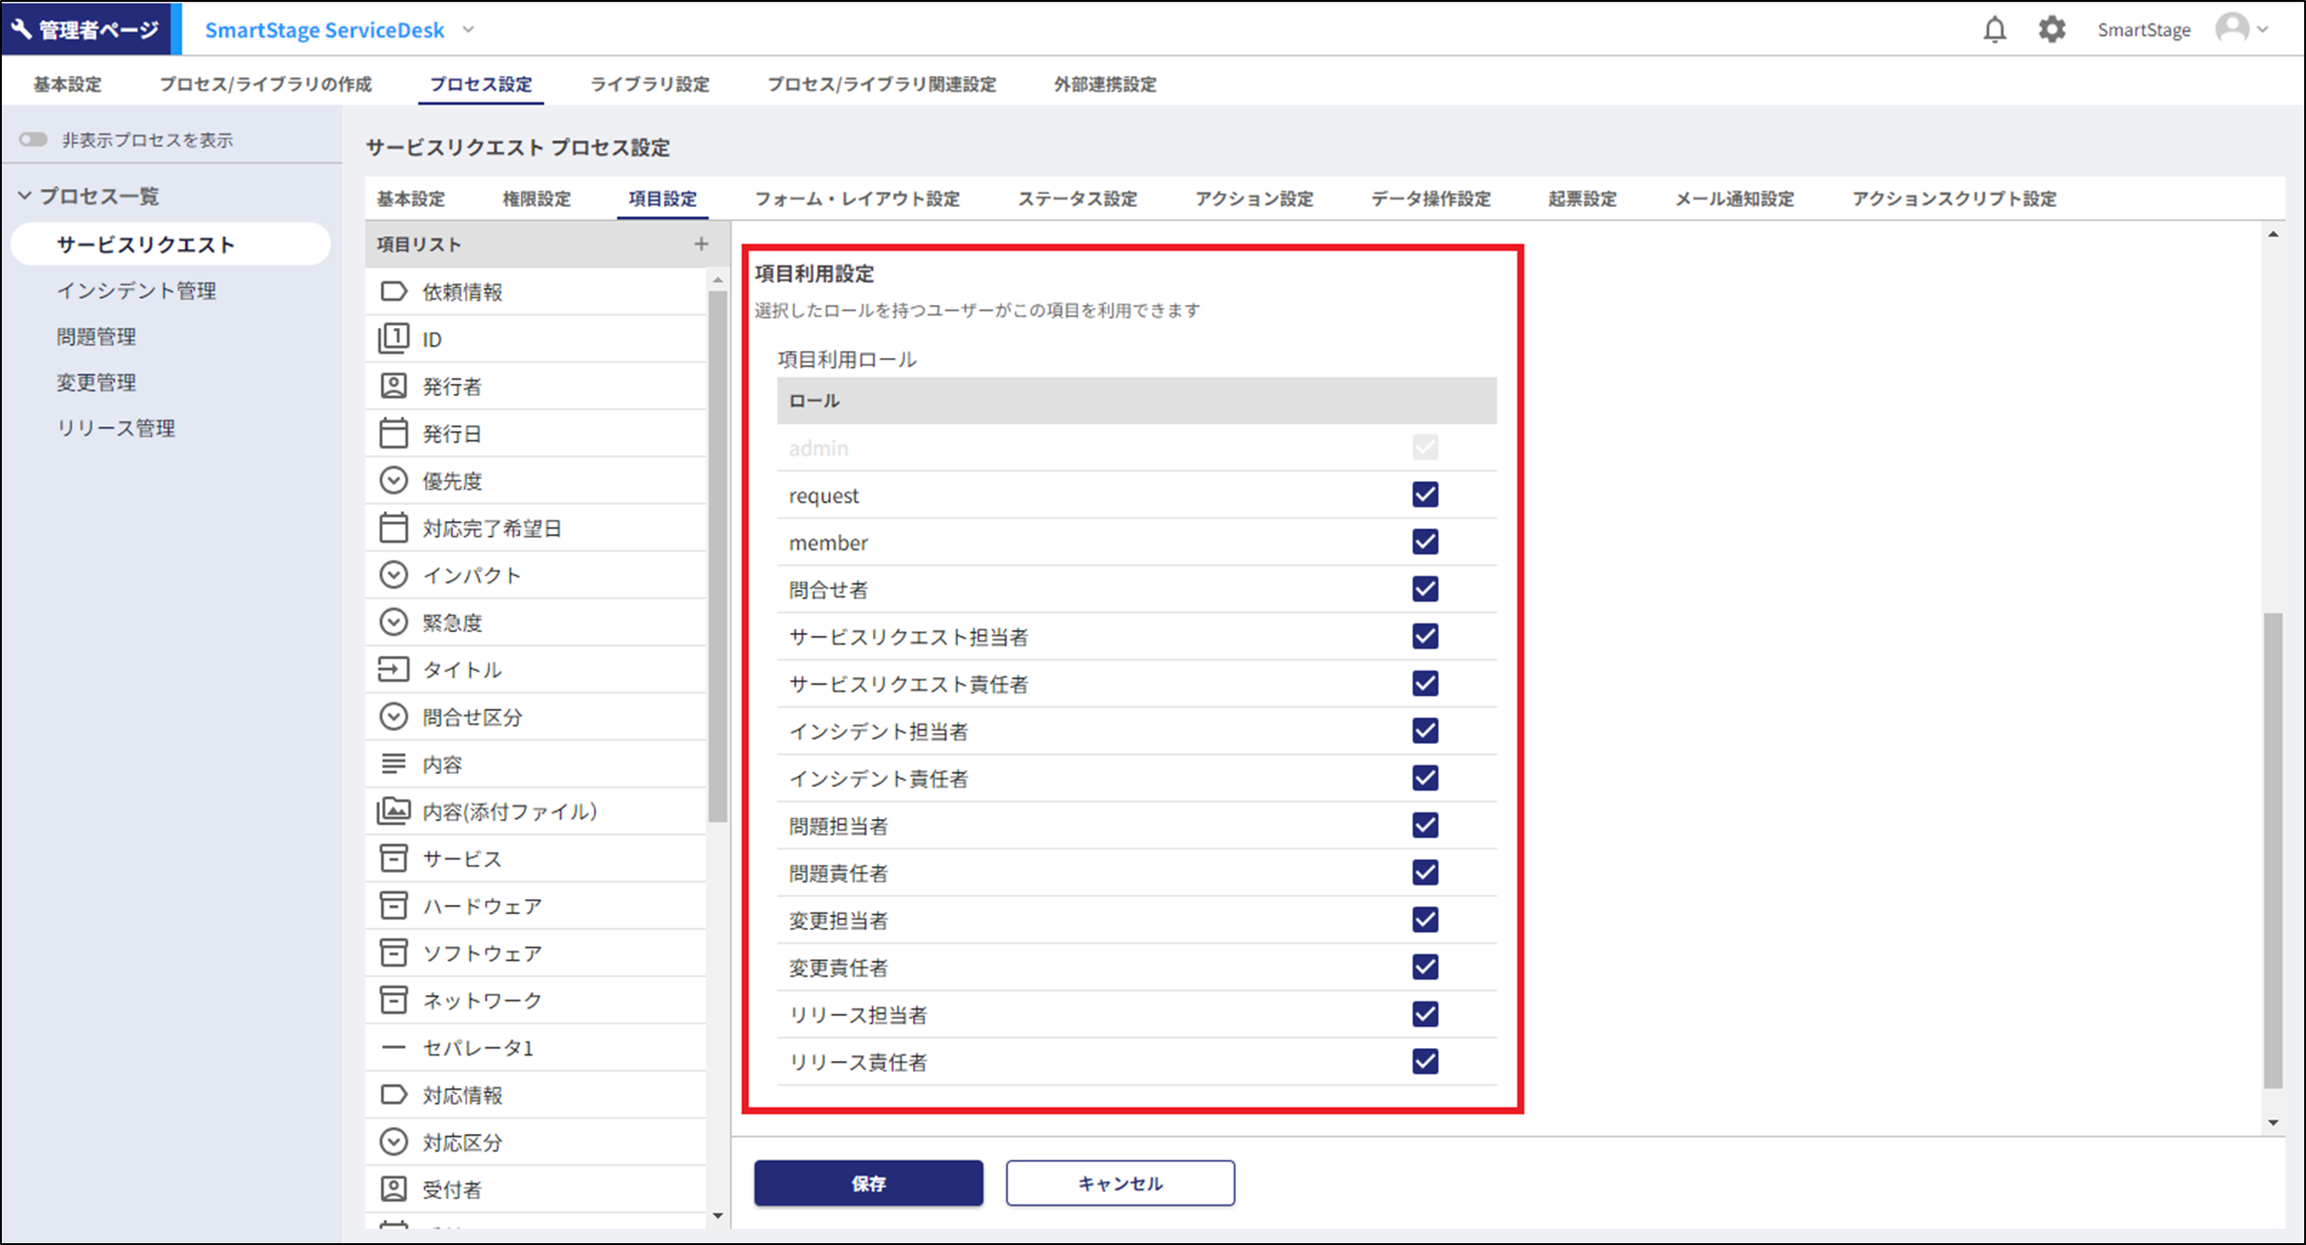Click the calendar icon next to 発行日
This screenshot has width=2306, height=1245.
click(x=394, y=433)
